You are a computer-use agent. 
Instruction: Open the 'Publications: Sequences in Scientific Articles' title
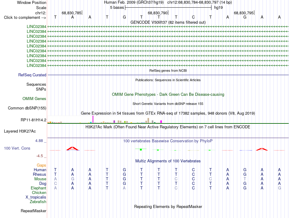168,80
